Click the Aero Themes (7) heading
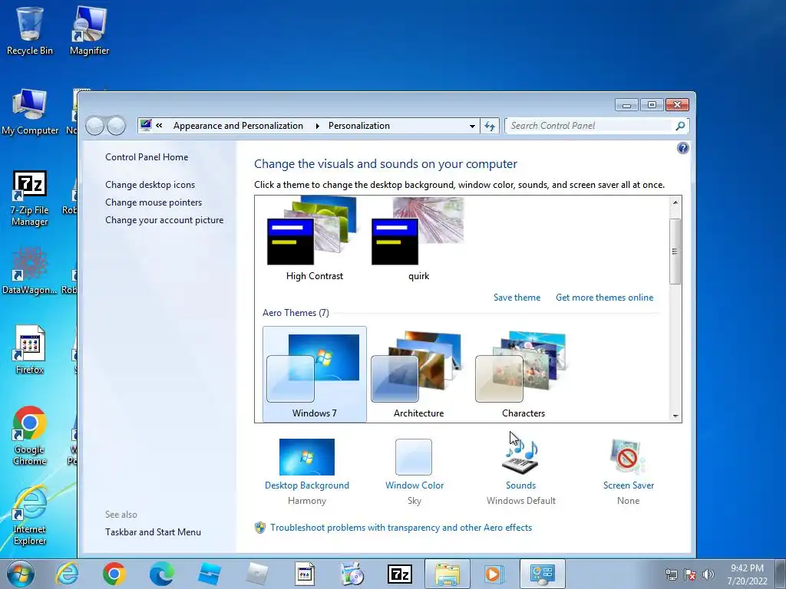Viewport: 786px width, 589px height. point(296,313)
